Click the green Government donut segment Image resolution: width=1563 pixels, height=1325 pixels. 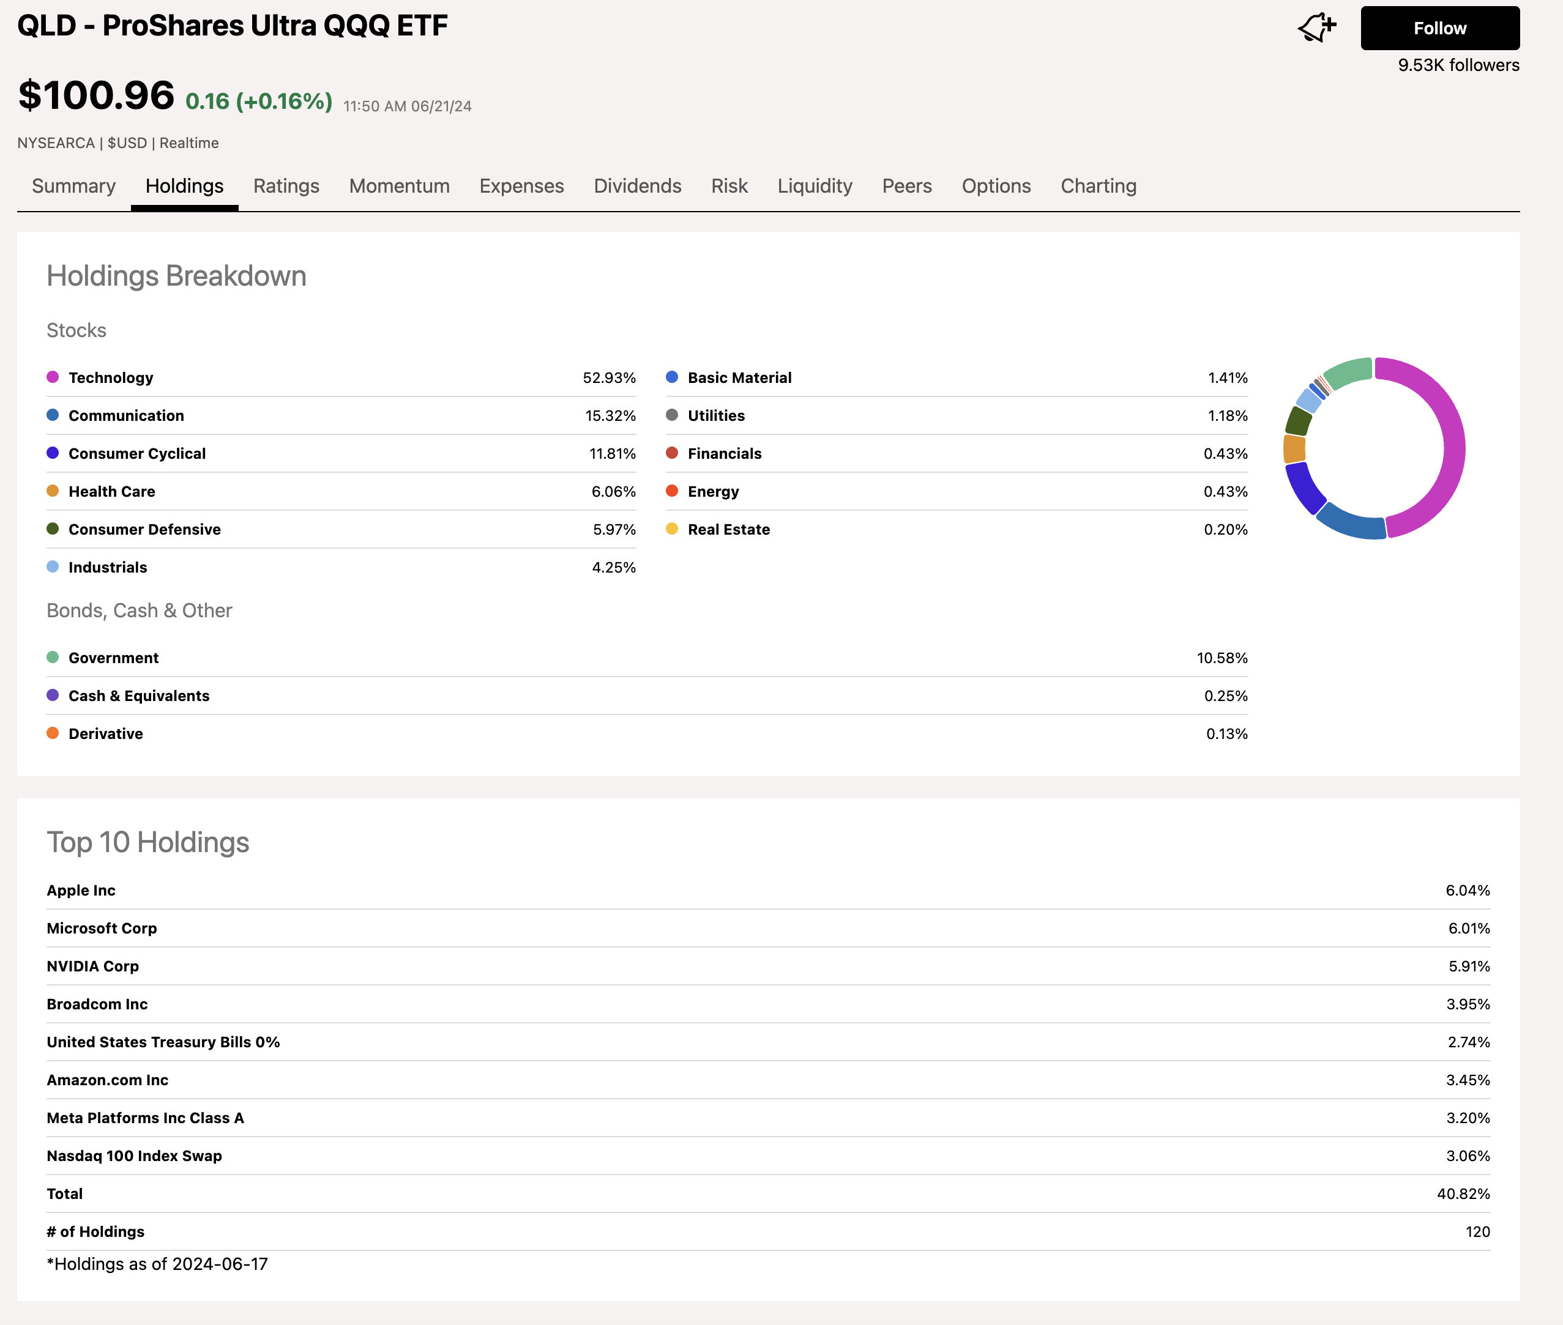pos(1349,372)
